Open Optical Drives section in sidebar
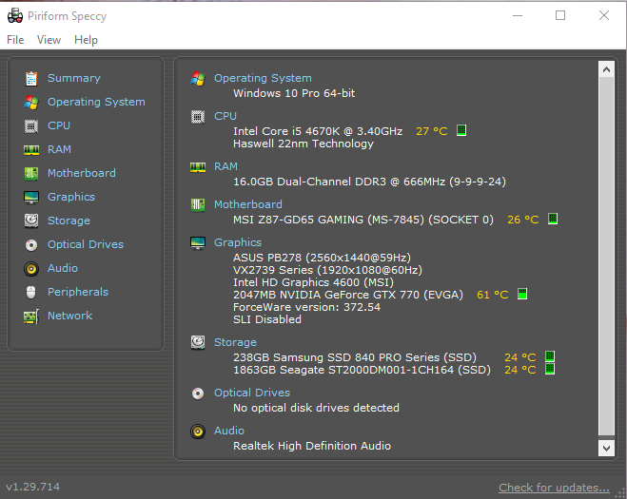 point(86,244)
